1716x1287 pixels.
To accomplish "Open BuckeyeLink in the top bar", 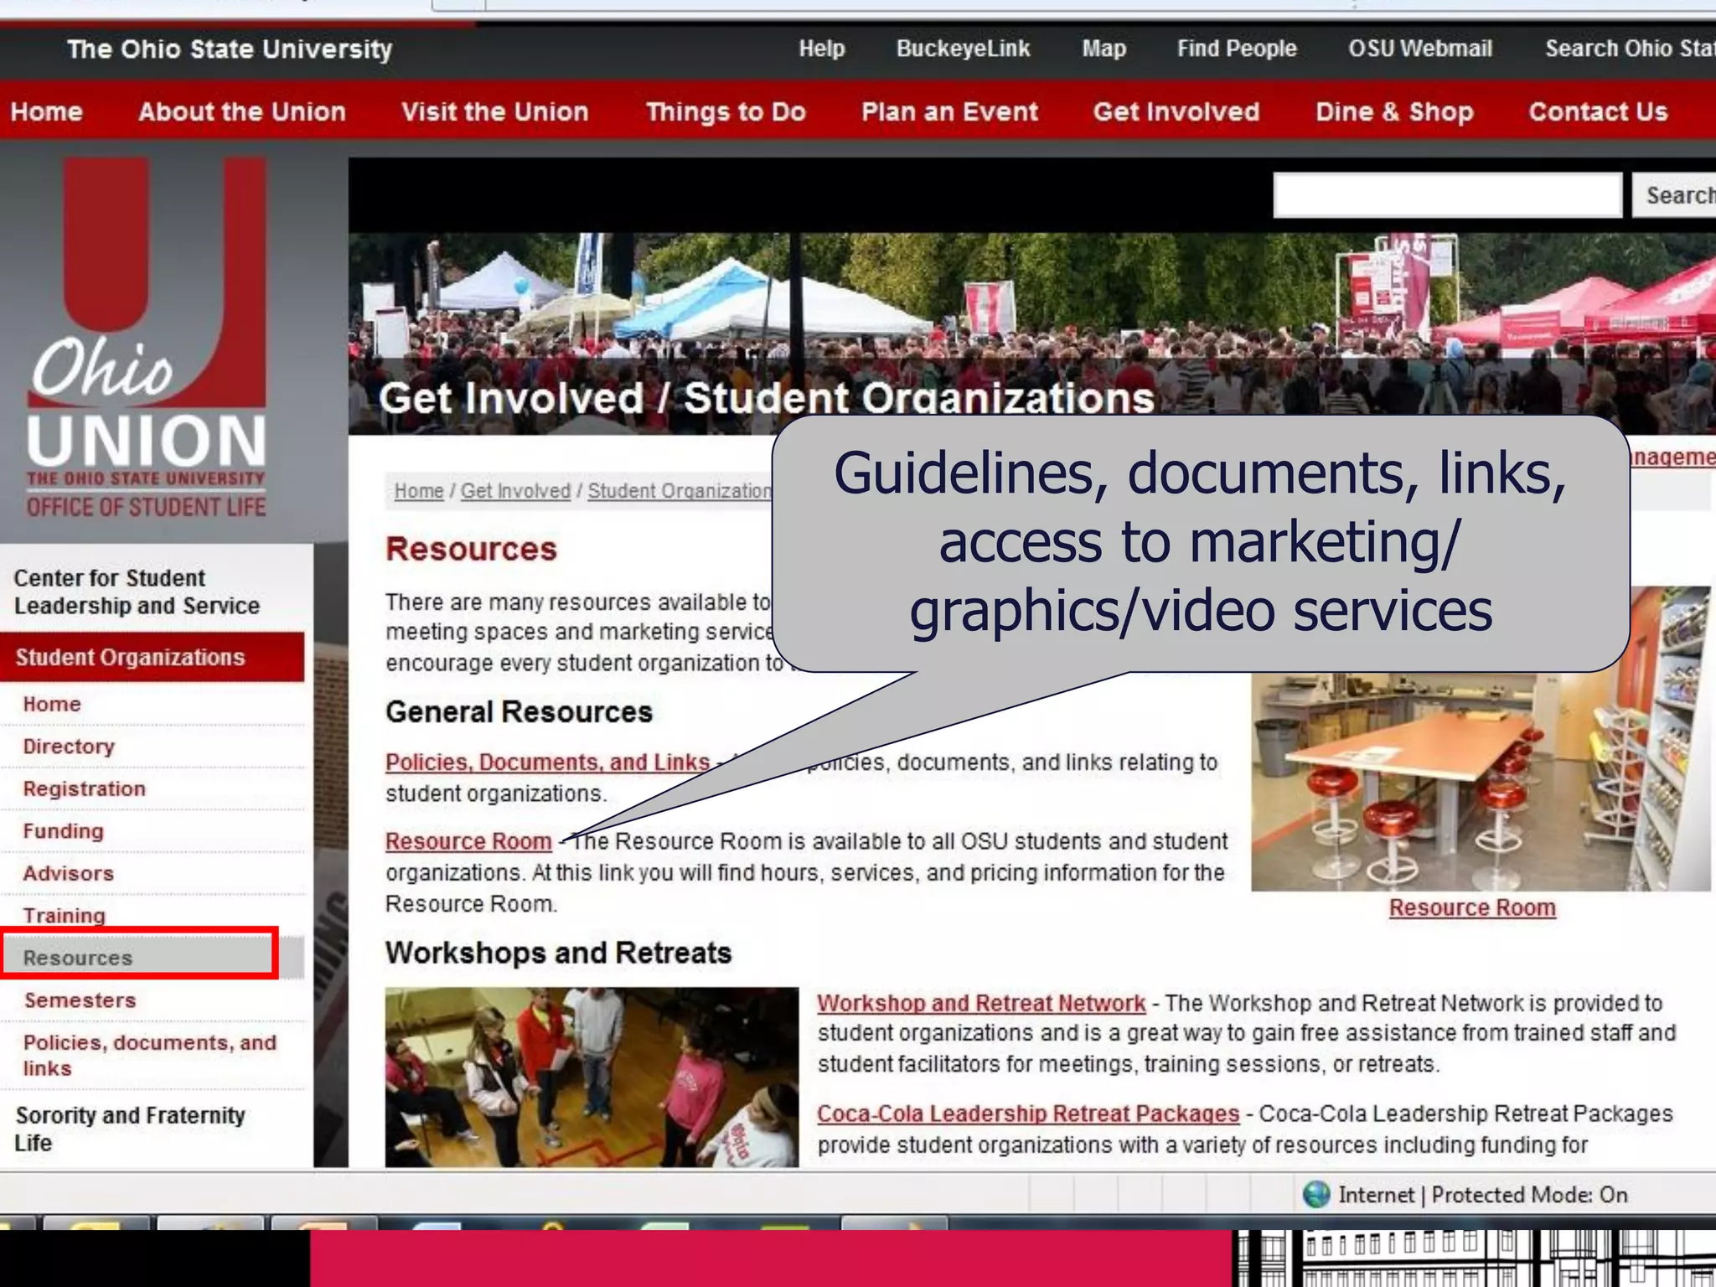I will (x=963, y=49).
